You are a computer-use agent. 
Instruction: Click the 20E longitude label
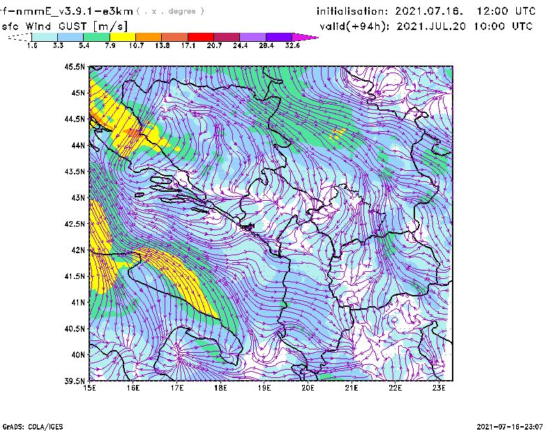click(x=308, y=388)
